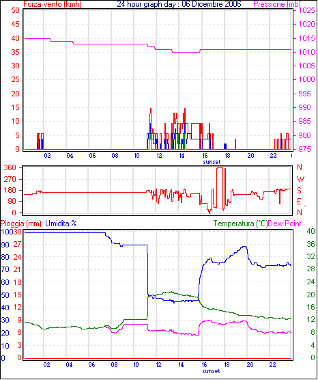Click the 'Pressione (mb)' axis title
This screenshot has width=318, height=380.
[x=277, y=4]
